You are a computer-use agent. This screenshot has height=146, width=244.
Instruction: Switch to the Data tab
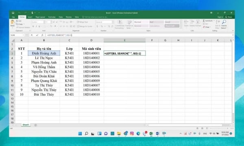click(61, 17)
